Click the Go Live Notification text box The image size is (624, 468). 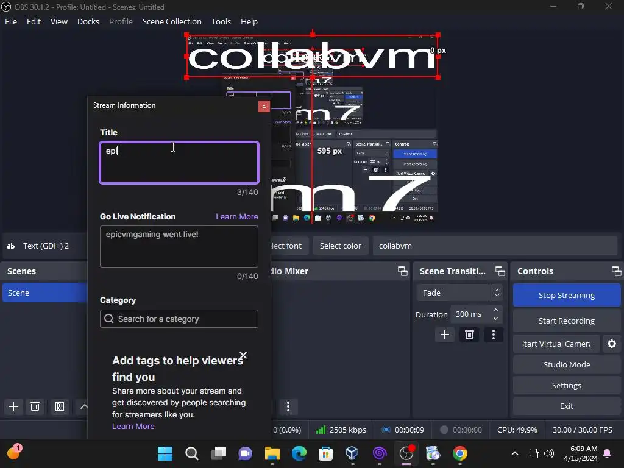point(179,246)
